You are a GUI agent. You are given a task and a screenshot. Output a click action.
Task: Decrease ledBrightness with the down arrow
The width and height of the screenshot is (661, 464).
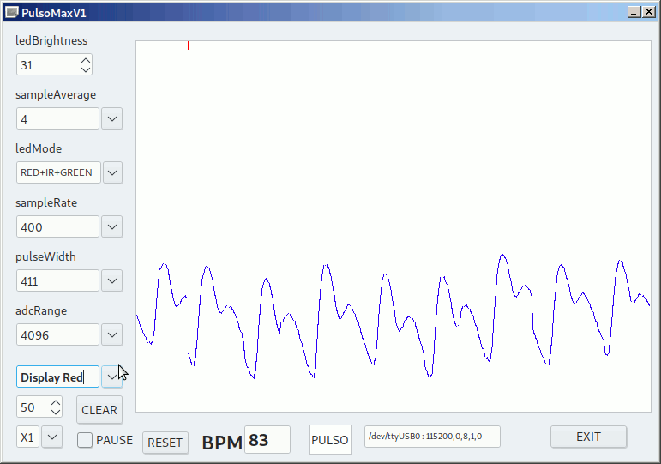85,69
